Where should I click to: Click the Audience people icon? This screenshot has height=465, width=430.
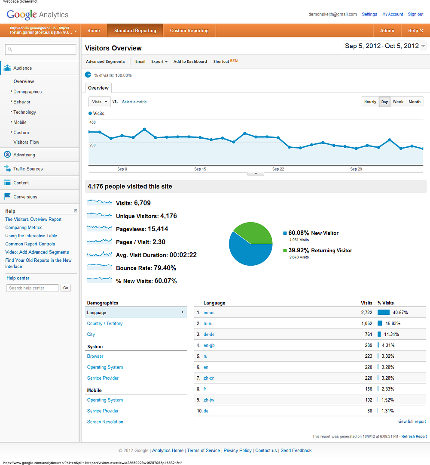coord(7,68)
